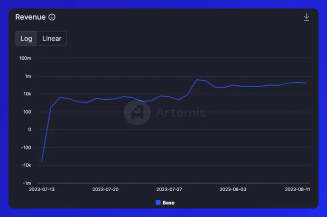Click the 1m y-axis label

(x=28, y=76)
